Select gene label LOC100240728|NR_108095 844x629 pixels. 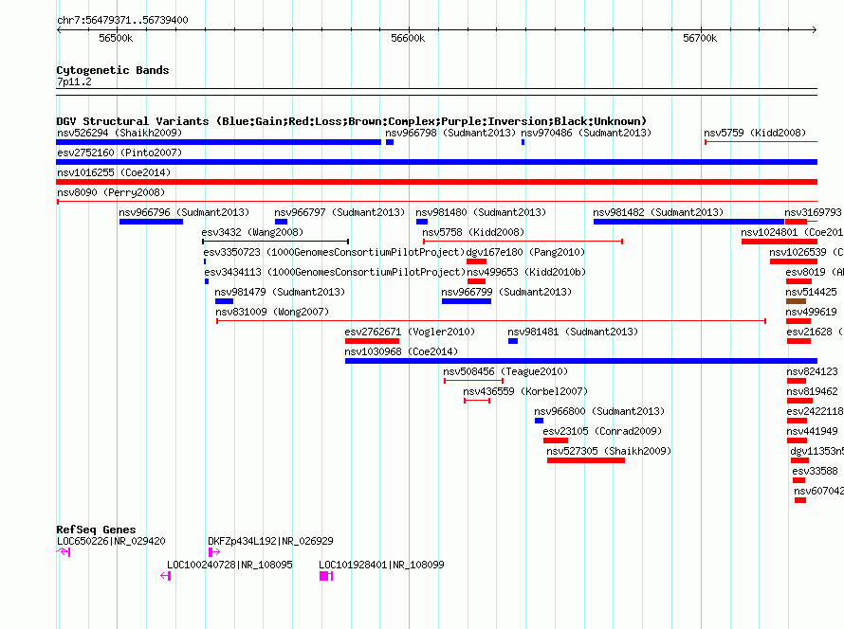229,565
